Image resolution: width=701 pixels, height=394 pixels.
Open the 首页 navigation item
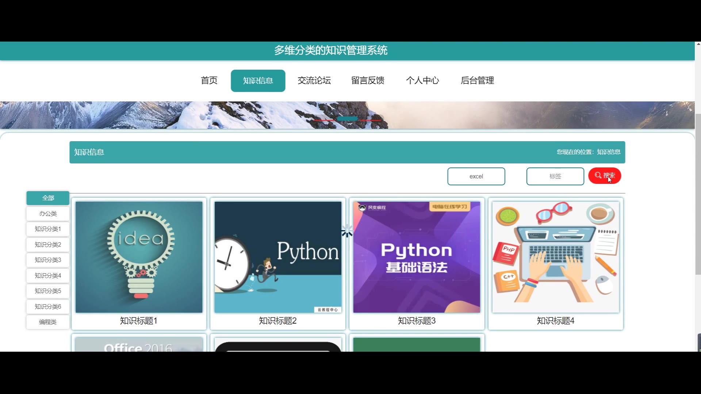(x=209, y=81)
